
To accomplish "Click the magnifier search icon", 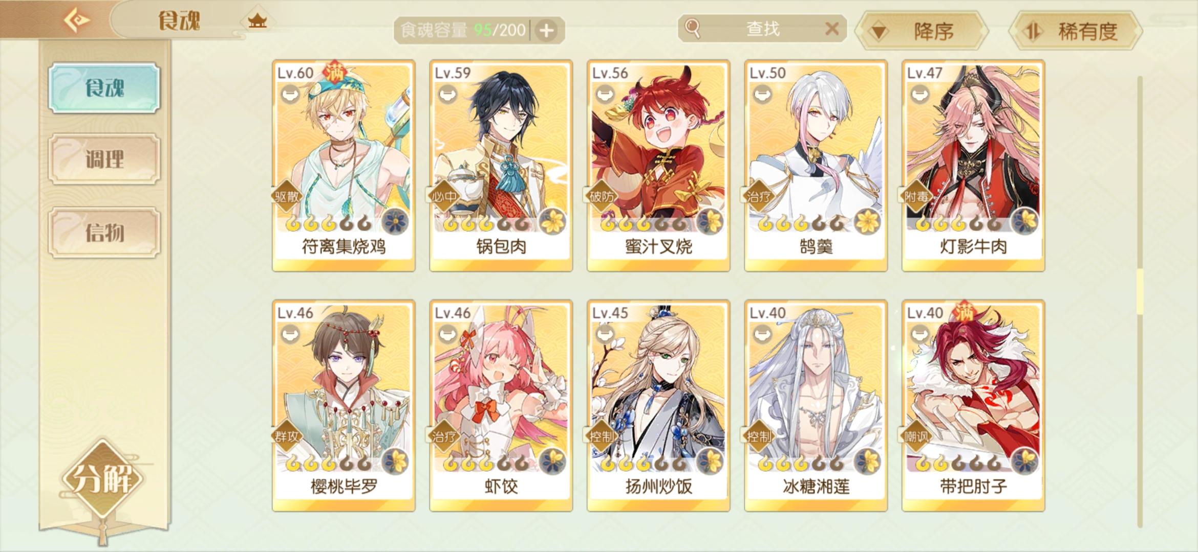I will tap(692, 28).
